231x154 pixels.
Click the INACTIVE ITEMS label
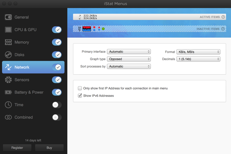(208, 29)
